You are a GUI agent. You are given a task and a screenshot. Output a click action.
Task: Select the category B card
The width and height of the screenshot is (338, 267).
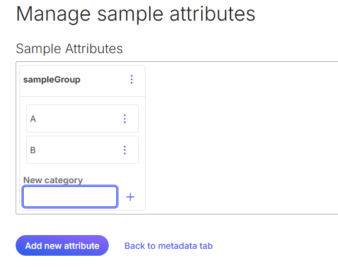point(82,150)
